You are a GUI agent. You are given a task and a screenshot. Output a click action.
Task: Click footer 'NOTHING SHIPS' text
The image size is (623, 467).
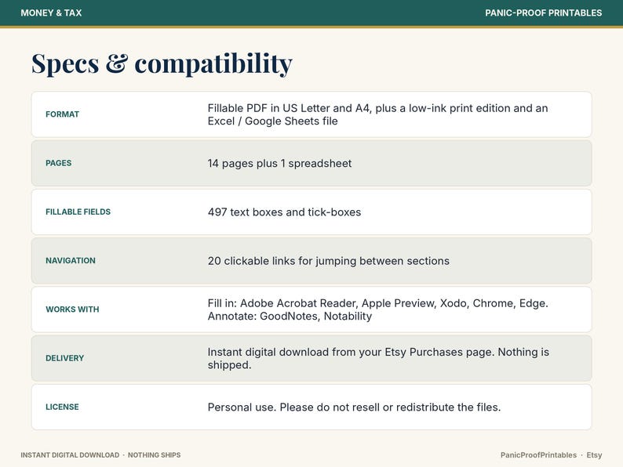[x=154, y=455]
